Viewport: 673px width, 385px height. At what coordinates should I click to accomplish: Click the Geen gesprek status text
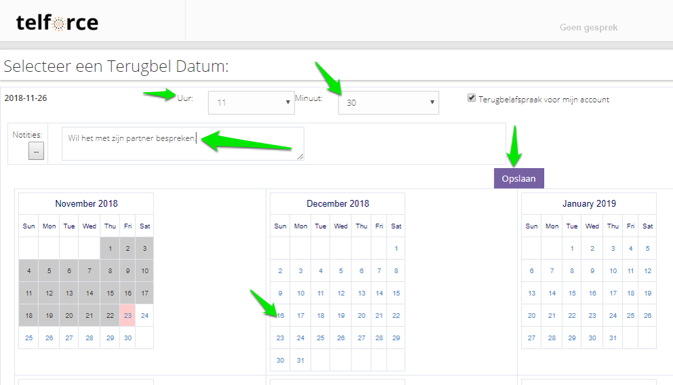(x=588, y=28)
